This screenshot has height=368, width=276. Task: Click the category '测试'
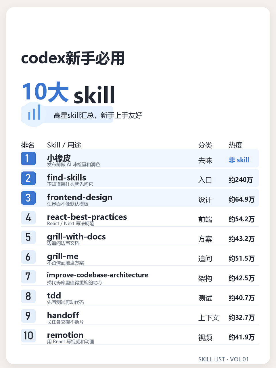pyautogui.click(x=205, y=298)
